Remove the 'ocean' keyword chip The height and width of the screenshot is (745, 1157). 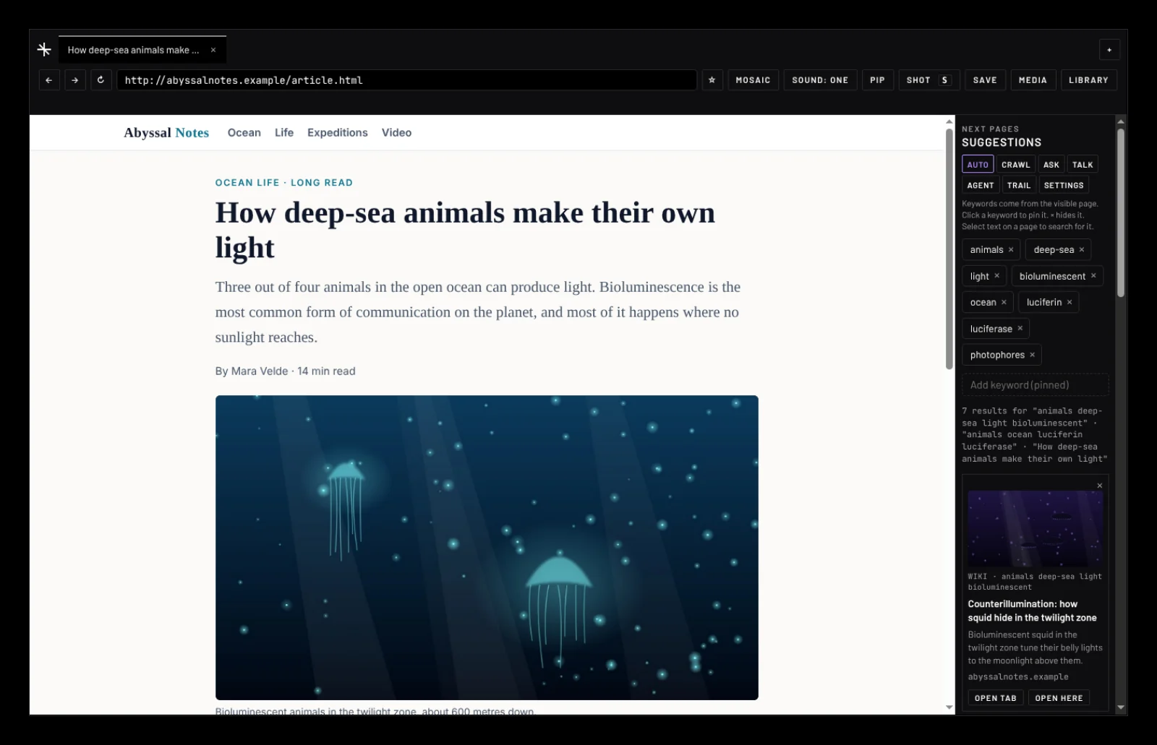tap(1004, 302)
